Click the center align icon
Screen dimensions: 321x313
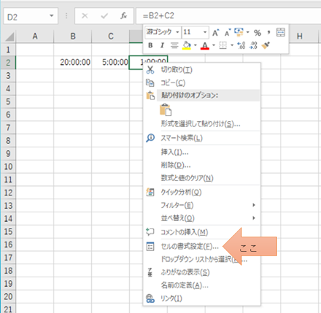click(x=174, y=45)
